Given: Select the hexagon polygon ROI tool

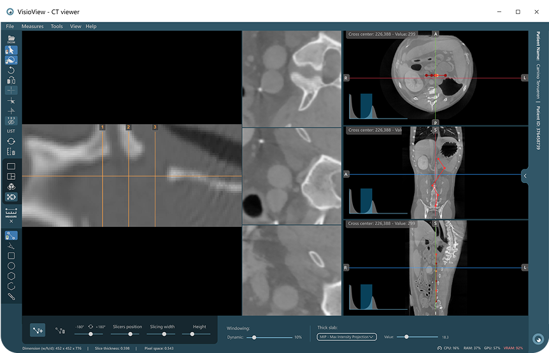Looking at the screenshot, I should point(11,277).
